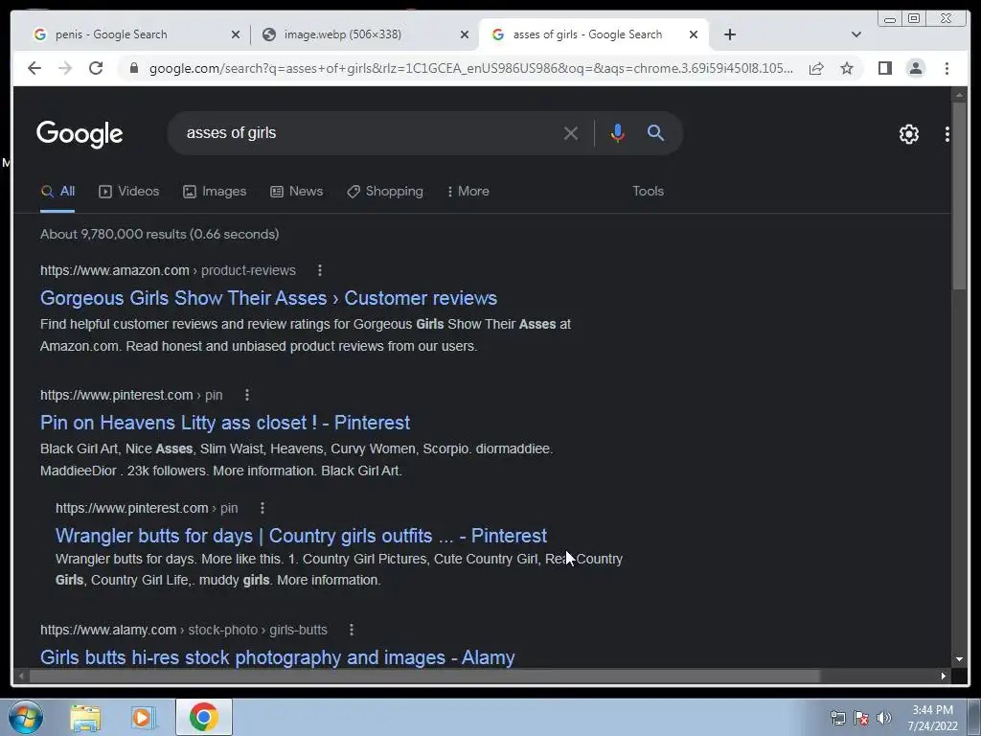Clear the search box text
Image resolution: width=981 pixels, height=736 pixels.
(571, 133)
